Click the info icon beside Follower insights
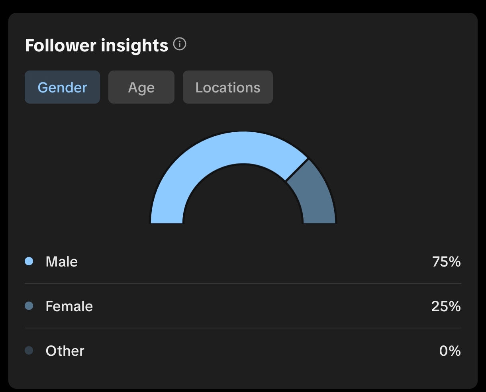Image resolution: width=486 pixels, height=392 pixels. (x=180, y=44)
